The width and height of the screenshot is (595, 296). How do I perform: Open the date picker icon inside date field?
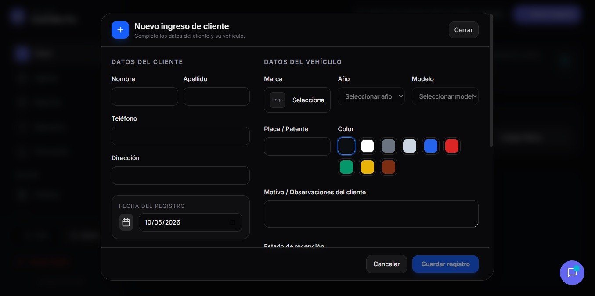(233, 222)
